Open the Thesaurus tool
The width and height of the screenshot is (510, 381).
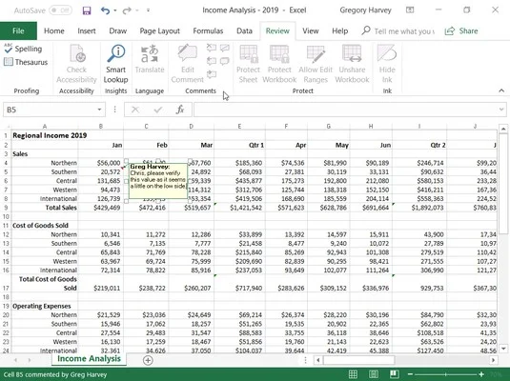26,62
